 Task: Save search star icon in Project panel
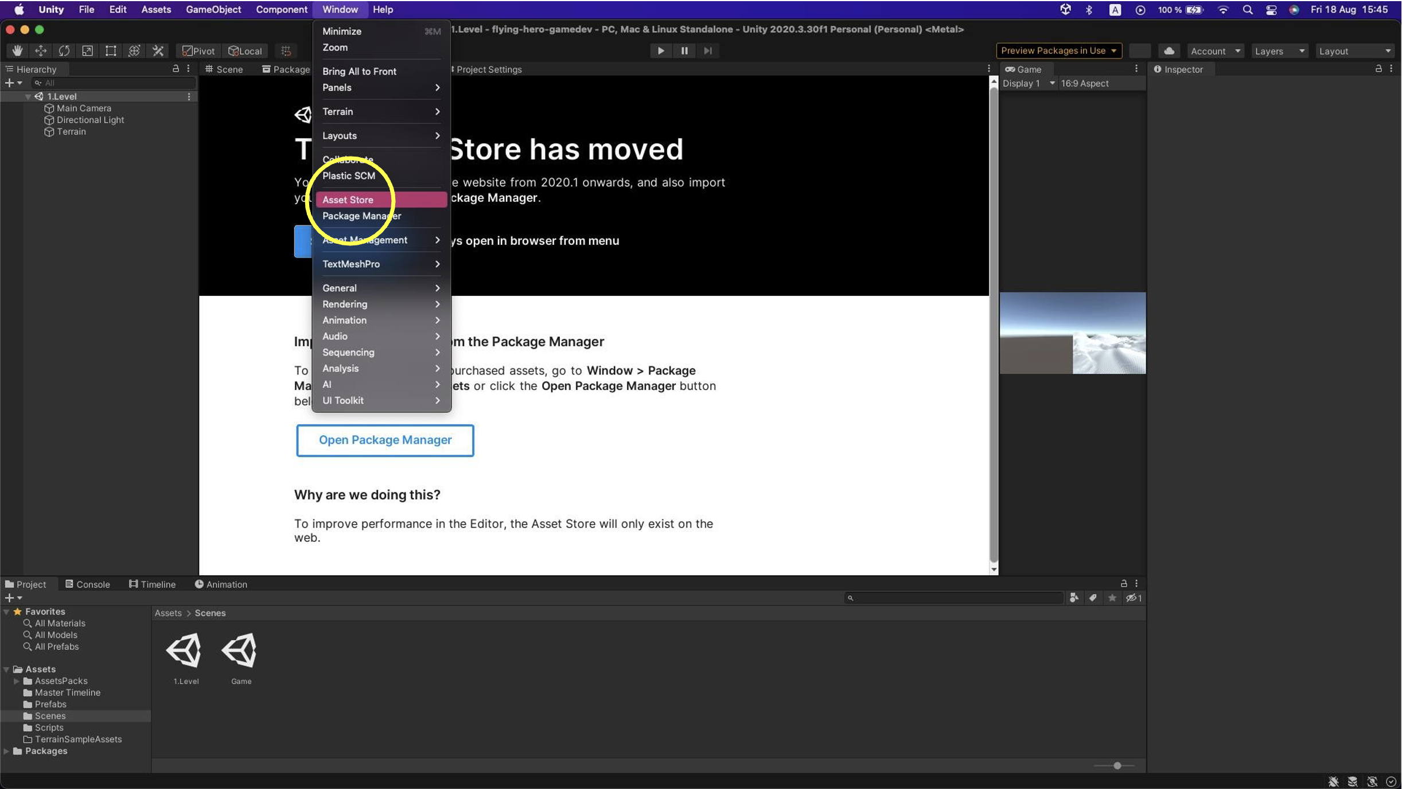tap(1112, 598)
